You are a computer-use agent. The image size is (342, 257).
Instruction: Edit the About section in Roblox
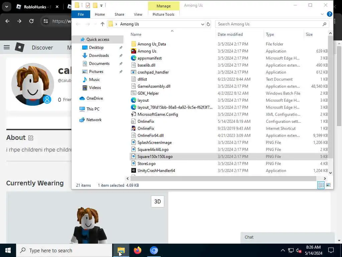pos(31,138)
